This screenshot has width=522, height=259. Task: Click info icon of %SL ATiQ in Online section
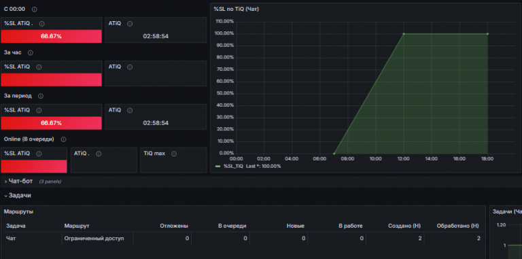(39, 154)
